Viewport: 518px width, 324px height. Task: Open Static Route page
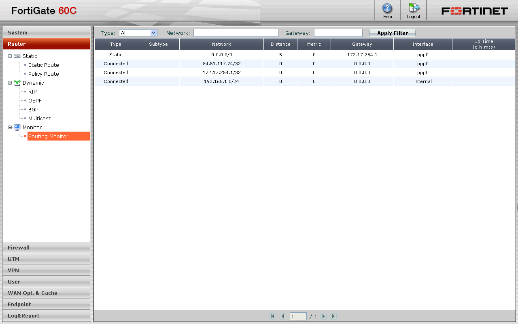[44, 65]
